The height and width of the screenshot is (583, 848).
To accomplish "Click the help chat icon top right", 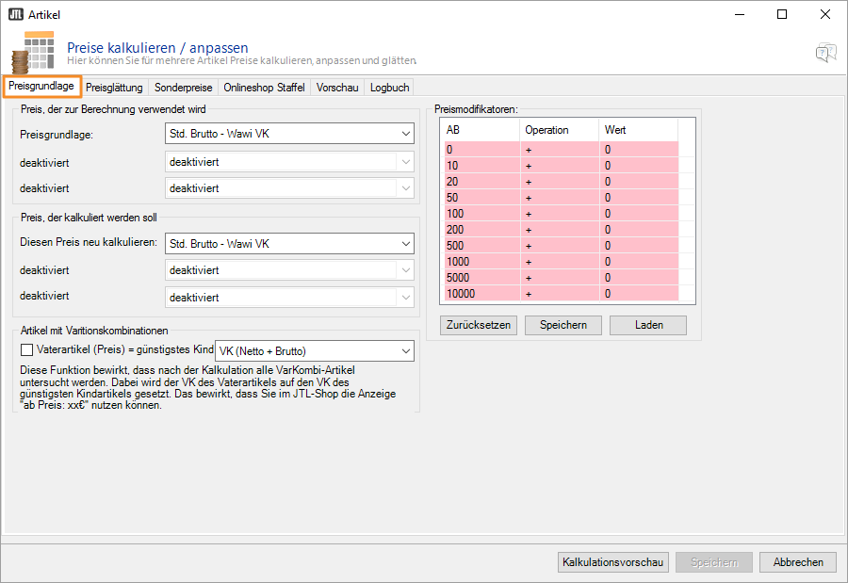I will (825, 53).
